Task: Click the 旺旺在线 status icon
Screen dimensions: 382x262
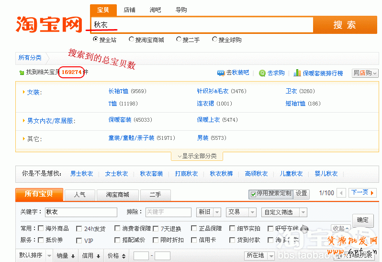Action: point(304,229)
